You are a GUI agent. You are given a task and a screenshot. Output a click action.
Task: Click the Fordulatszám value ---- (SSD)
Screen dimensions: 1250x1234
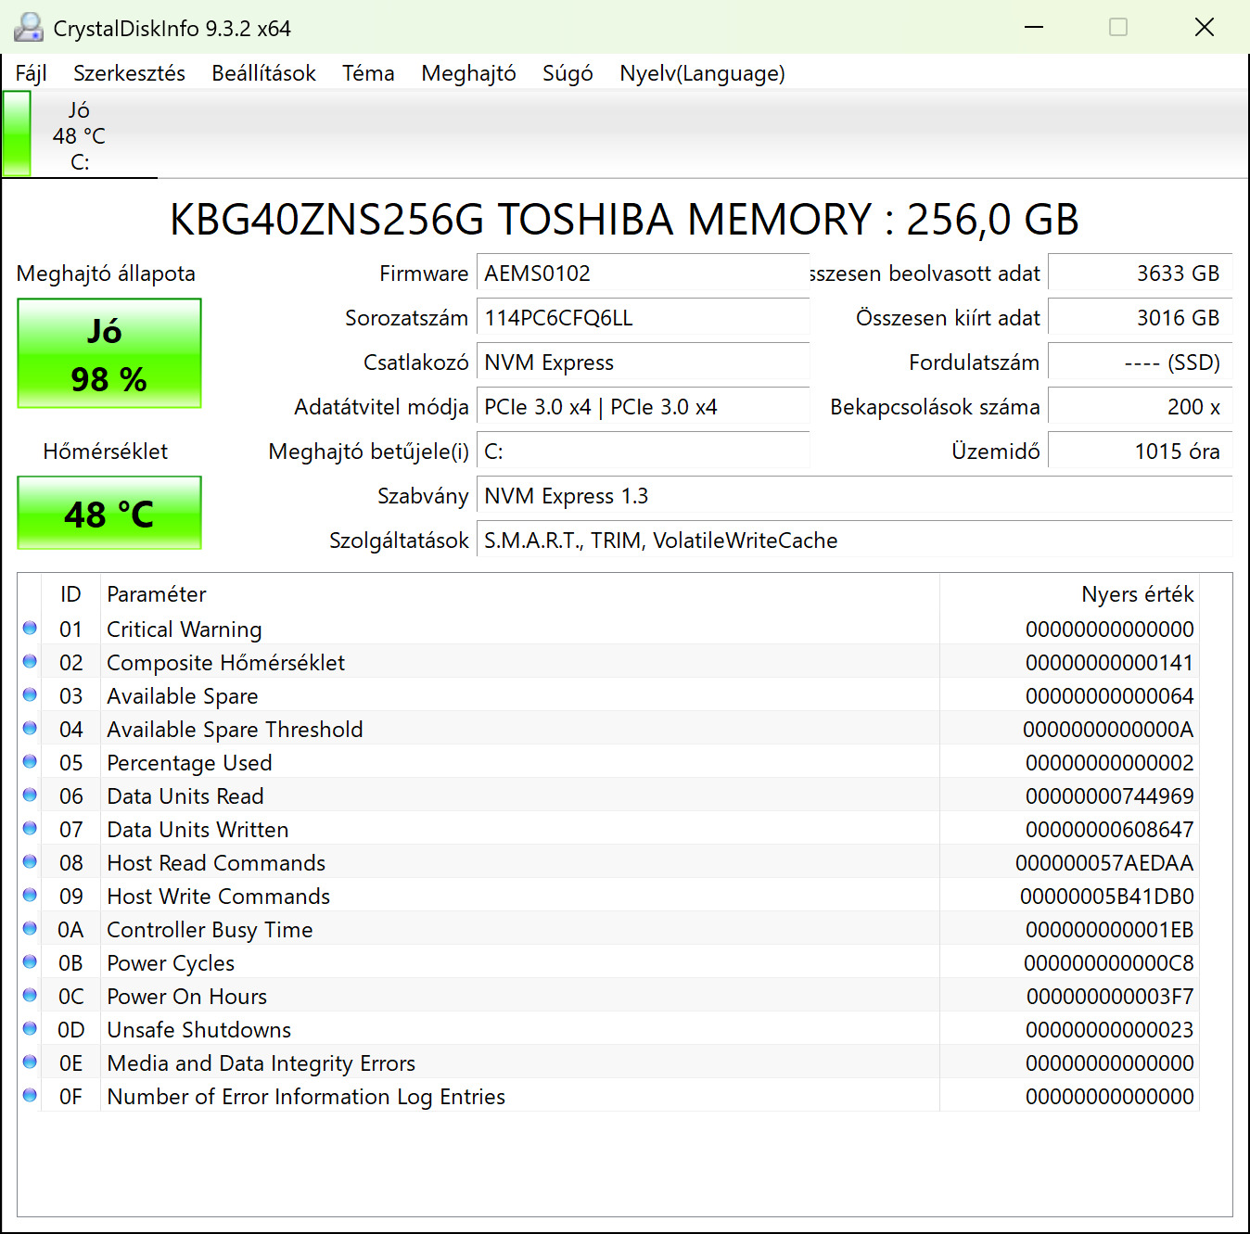point(1140,363)
